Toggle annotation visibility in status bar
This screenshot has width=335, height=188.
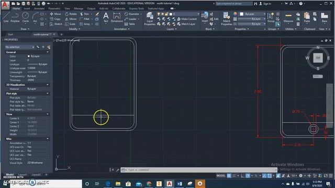[x=278, y=175]
